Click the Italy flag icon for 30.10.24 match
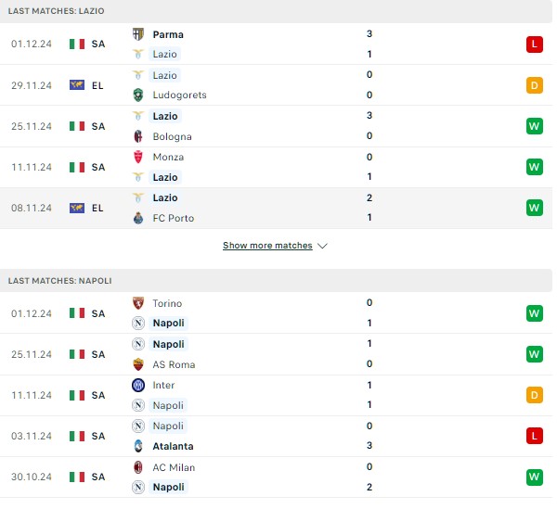Viewport: 557px width, 509px height. [x=77, y=477]
